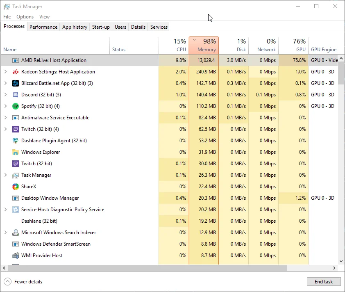
Task: Expand the Radeon Settings process group
Action: click(x=6, y=72)
